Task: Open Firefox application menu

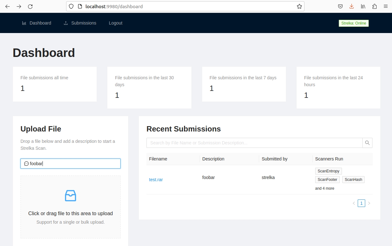Action: 385,6
